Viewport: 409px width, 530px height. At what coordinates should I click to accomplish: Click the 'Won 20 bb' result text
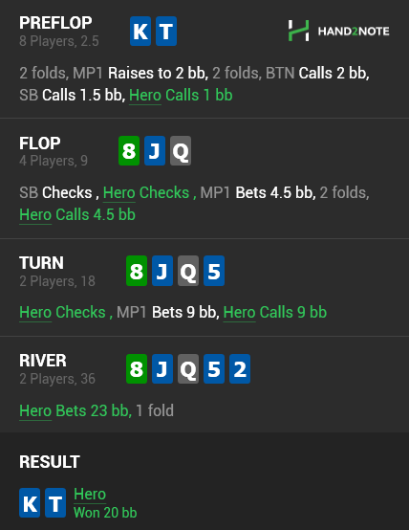[105, 513]
